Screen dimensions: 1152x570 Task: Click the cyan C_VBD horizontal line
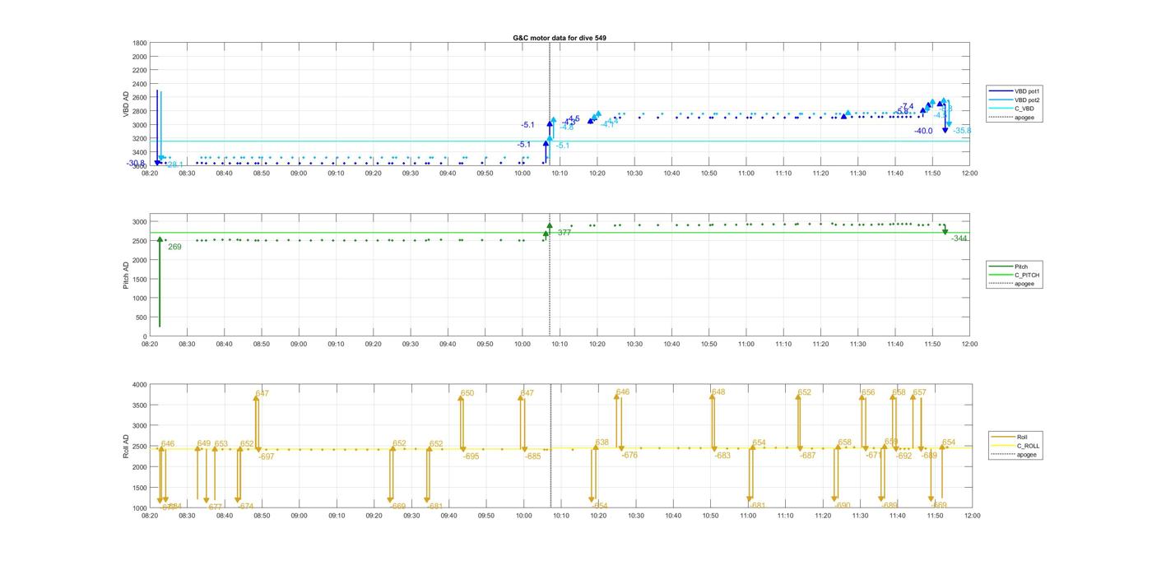pyautogui.click(x=560, y=141)
